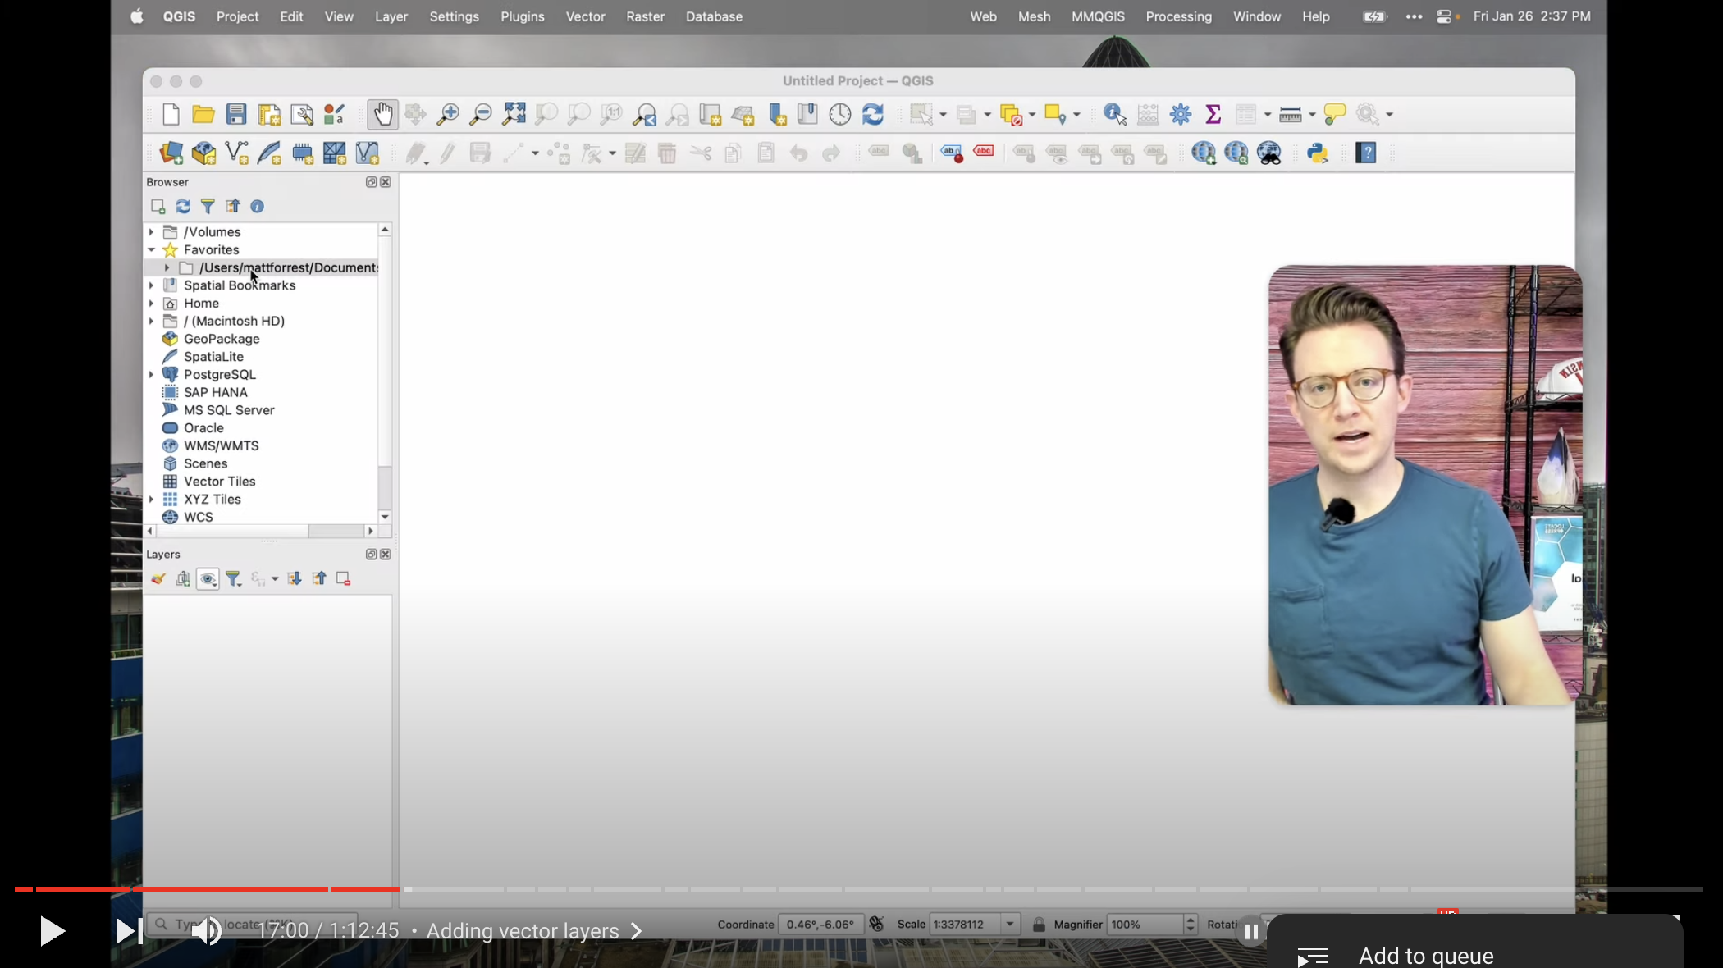This screenshot has width=1723, height=968.
Task: Click Add to queue
Action: coord(1426,956)
